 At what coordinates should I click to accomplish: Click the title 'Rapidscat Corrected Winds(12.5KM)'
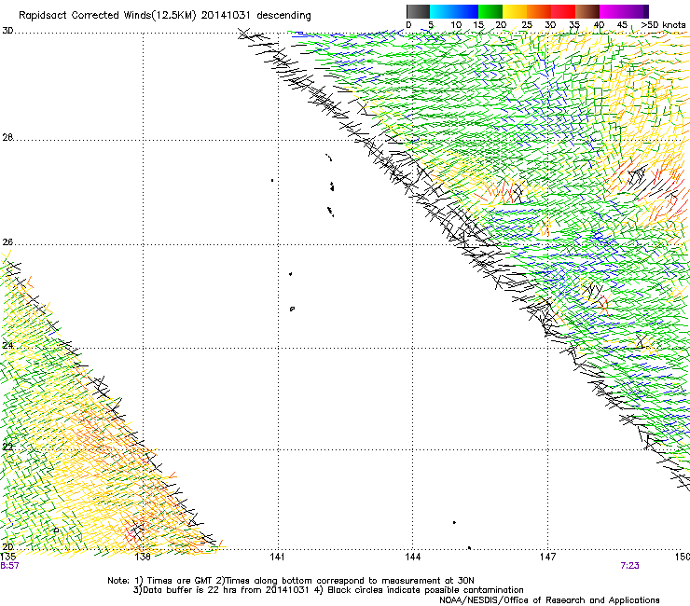107,16
